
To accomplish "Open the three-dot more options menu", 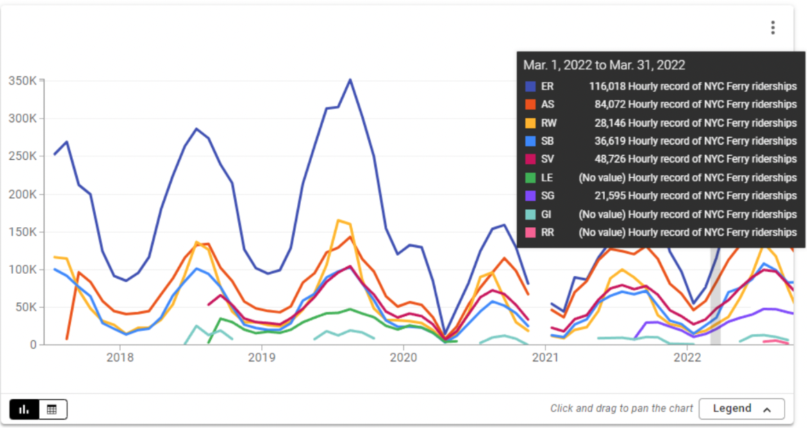I will [772, 28].
